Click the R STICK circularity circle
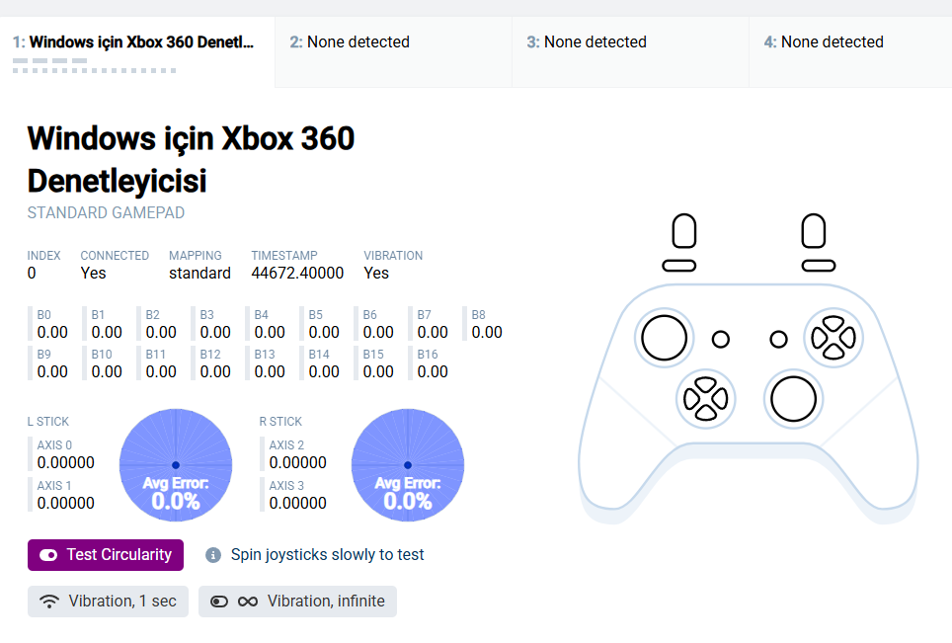Screen dimensions: 952x643 408,465
